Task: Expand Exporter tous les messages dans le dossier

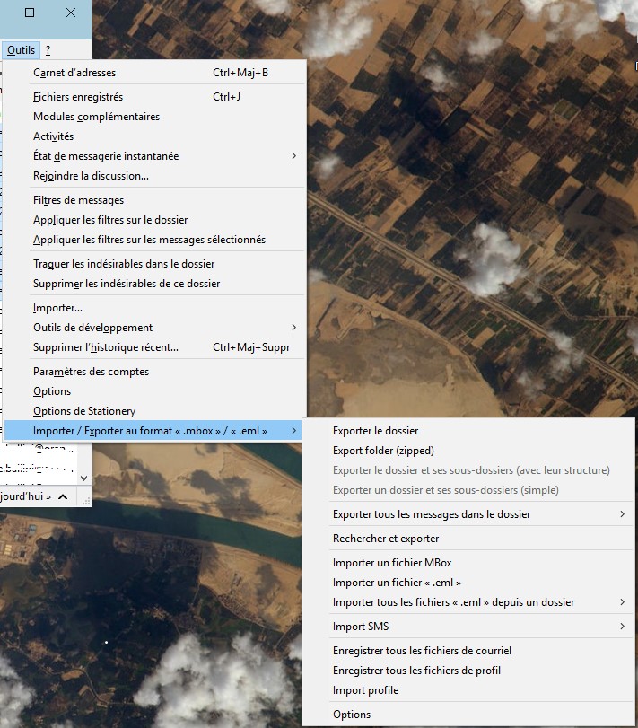Action: coord(468,514)
